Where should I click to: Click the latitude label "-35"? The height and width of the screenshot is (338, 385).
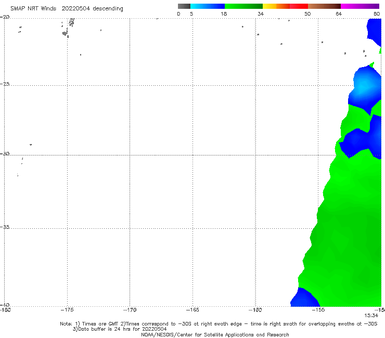click(5, 227)
